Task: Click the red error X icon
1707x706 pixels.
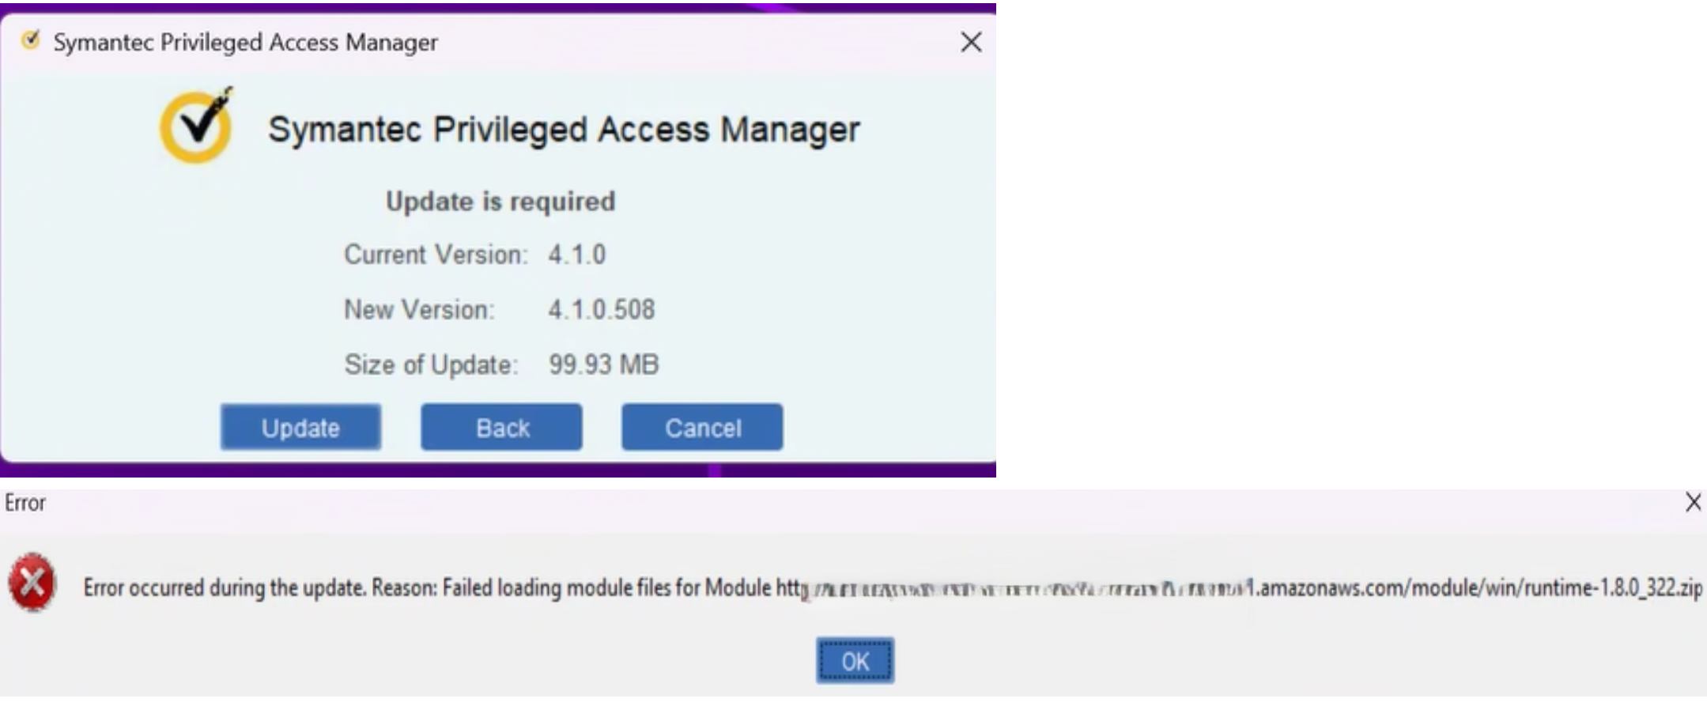Action: [32, 583]
